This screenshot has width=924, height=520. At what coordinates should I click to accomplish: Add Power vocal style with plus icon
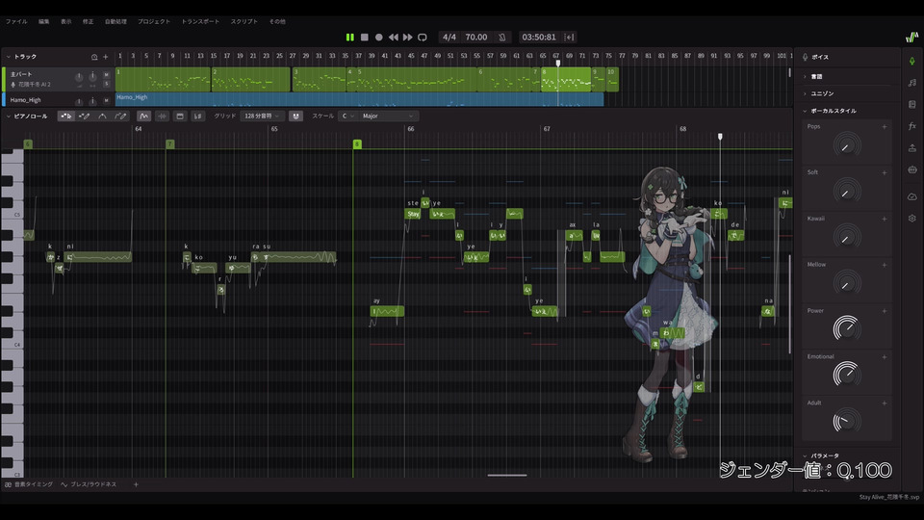coord(884,311)
